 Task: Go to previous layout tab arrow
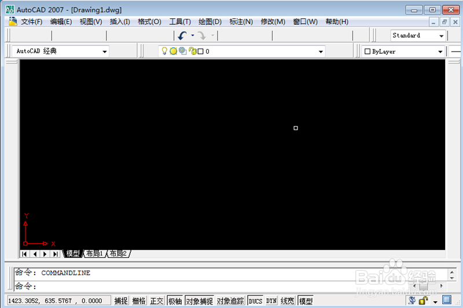pyautogui.click(x=35, y=254)
